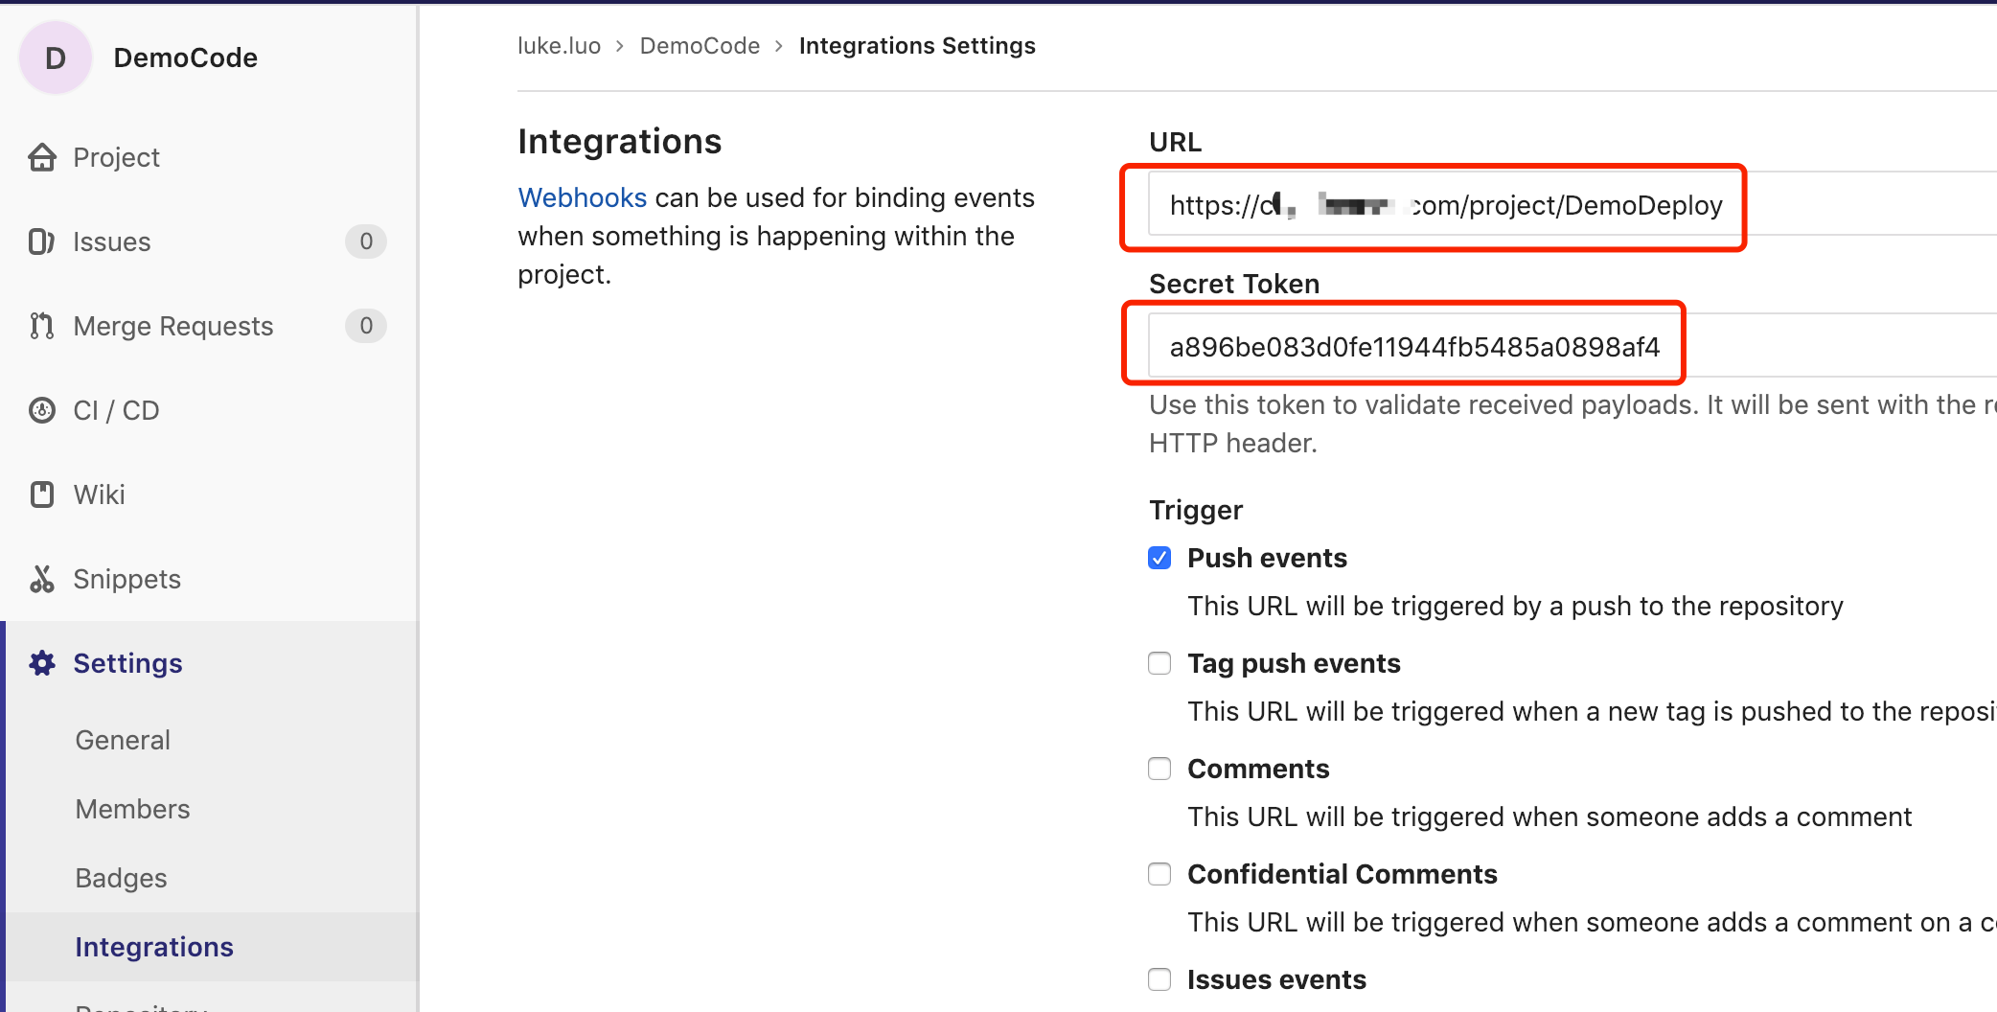Viewport: 1997px width, 1012px height.
Task: Click the Issues sidebar icon
Action: click(x=41, y=241)
